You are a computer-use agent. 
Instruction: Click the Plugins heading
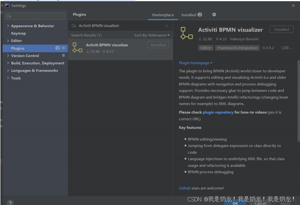[79, 15]
